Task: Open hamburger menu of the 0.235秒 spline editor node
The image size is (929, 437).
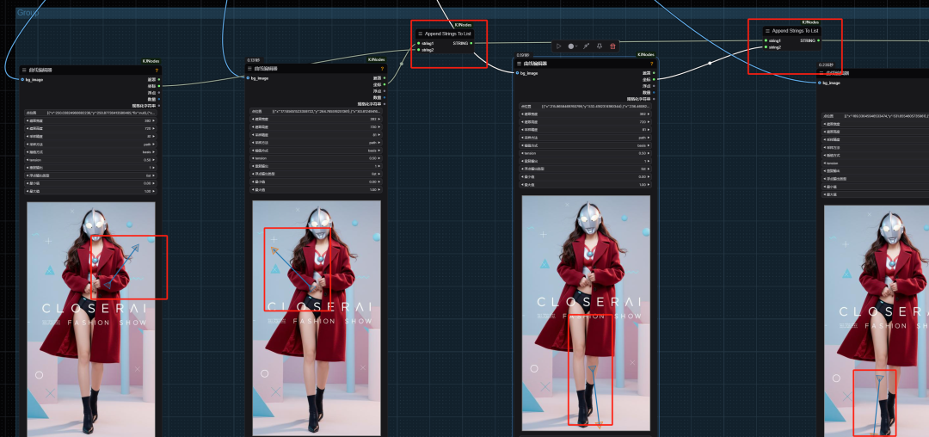Action: tap(821, 73)
